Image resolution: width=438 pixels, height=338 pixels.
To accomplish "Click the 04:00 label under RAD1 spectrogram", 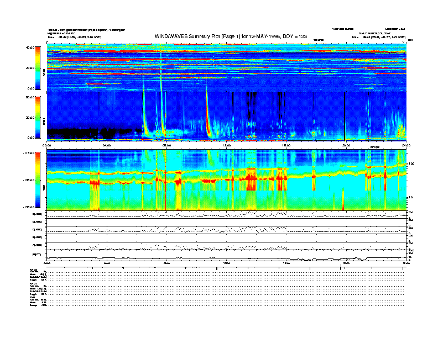I will pyautogui.click(x=107, y=145).
